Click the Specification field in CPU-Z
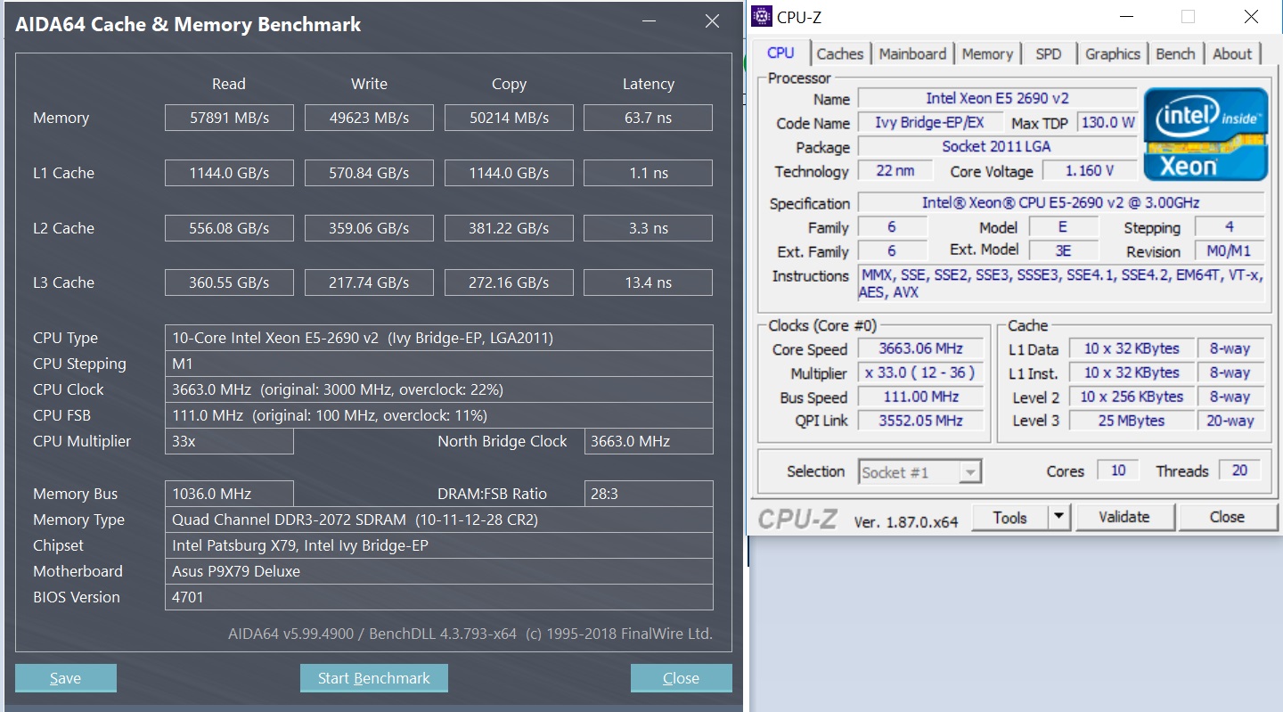Viewport: 1283px width, 712px height. (x=1061, y=202)
